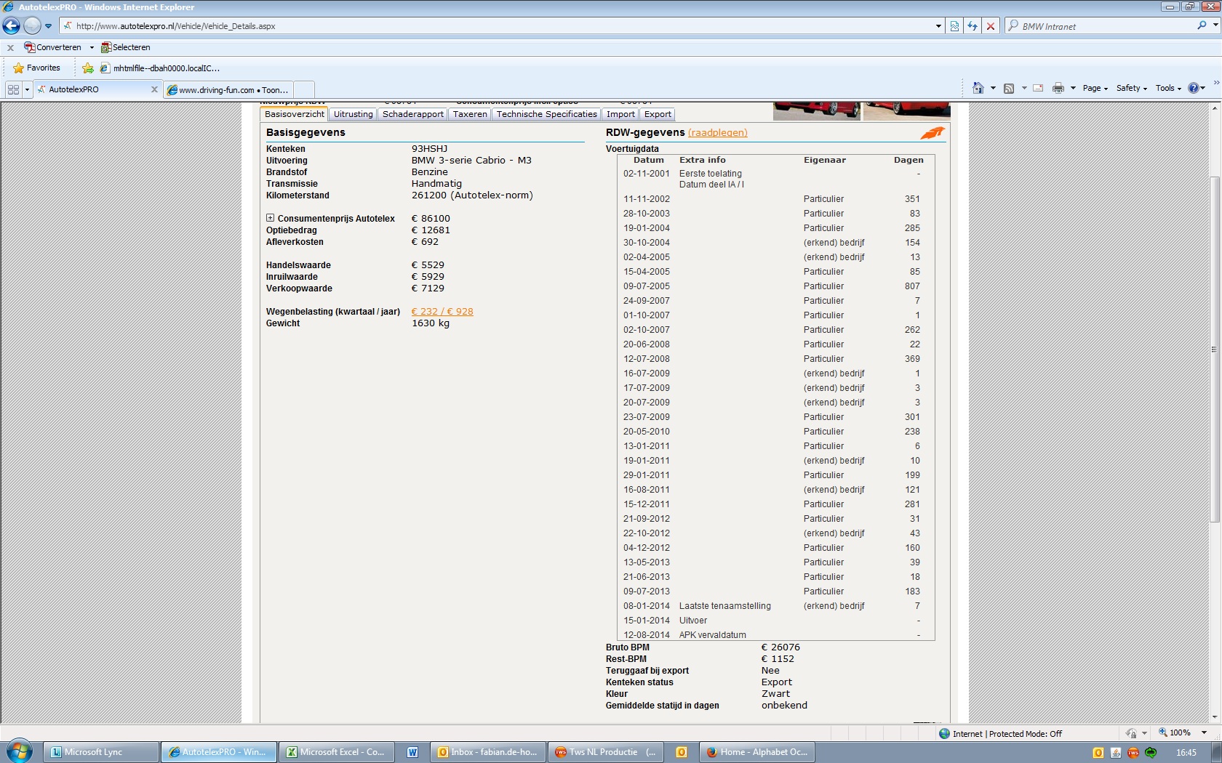1222x763 pixels.
Task: Close the Converteren toolbar with the X
Action: pos(10,47)
